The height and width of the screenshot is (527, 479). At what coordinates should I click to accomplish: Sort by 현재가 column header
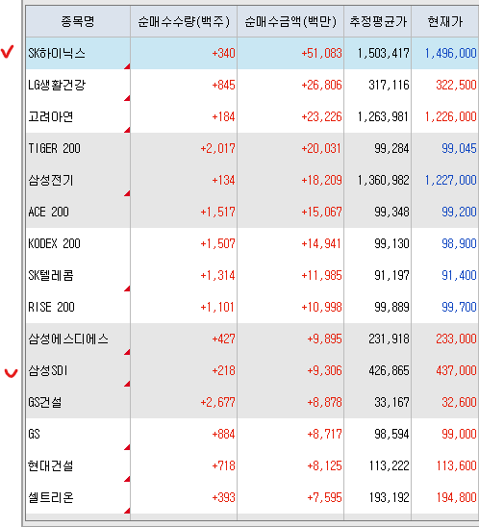pos(445,21)
